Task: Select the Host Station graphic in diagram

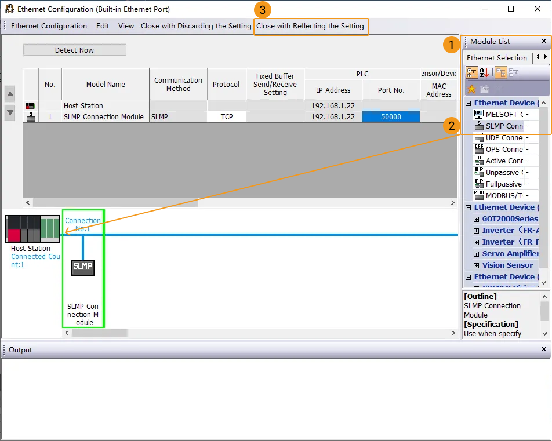Action: pyautogui.click(x=32, y=228)
